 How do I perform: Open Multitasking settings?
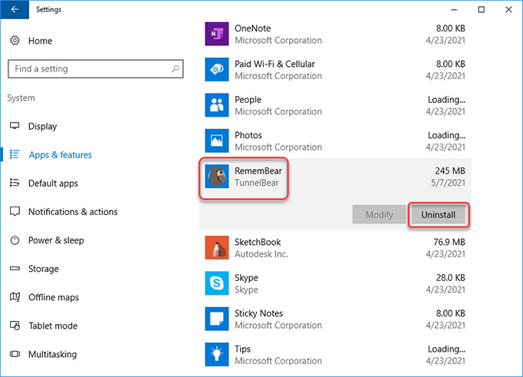click(x=52, y=354)
